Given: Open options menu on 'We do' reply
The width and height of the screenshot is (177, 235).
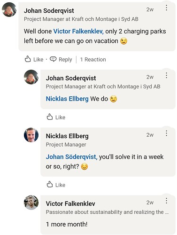Looking at the screenshot, I should coord(166,75).
